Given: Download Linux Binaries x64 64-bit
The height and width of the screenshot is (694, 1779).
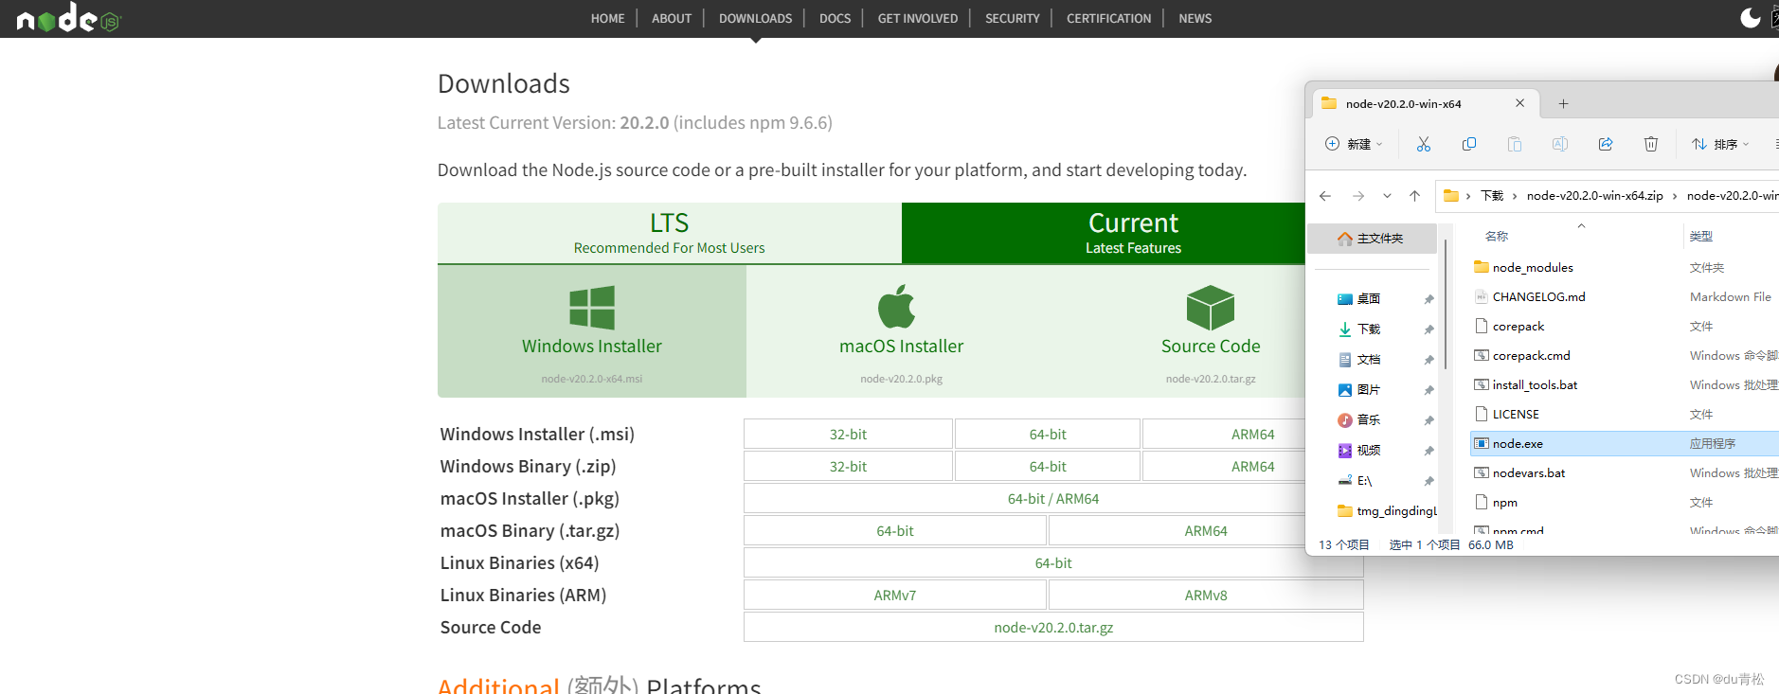Looking at the screenshot, I should (x=1053, y=563).
